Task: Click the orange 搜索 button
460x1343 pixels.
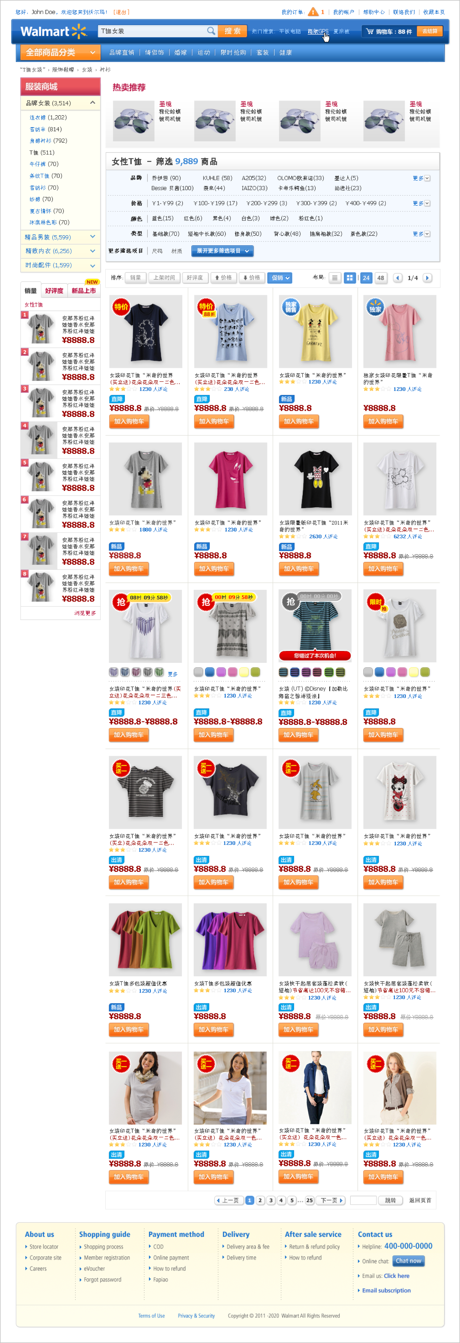Action: 232,31
